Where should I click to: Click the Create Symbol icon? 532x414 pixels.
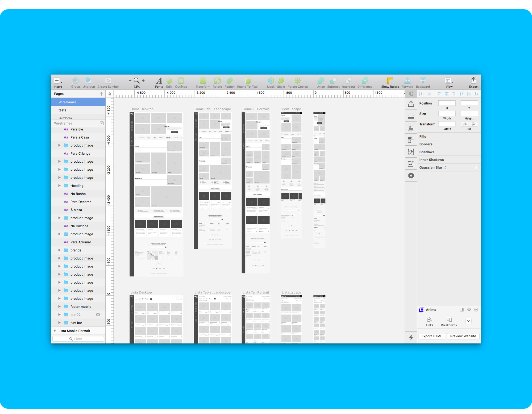click(x=108, y=81)
